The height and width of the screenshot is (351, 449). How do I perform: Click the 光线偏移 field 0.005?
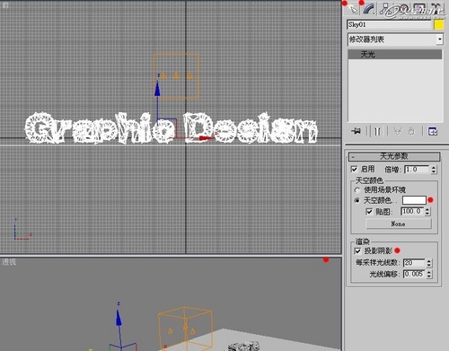[414, 274]
